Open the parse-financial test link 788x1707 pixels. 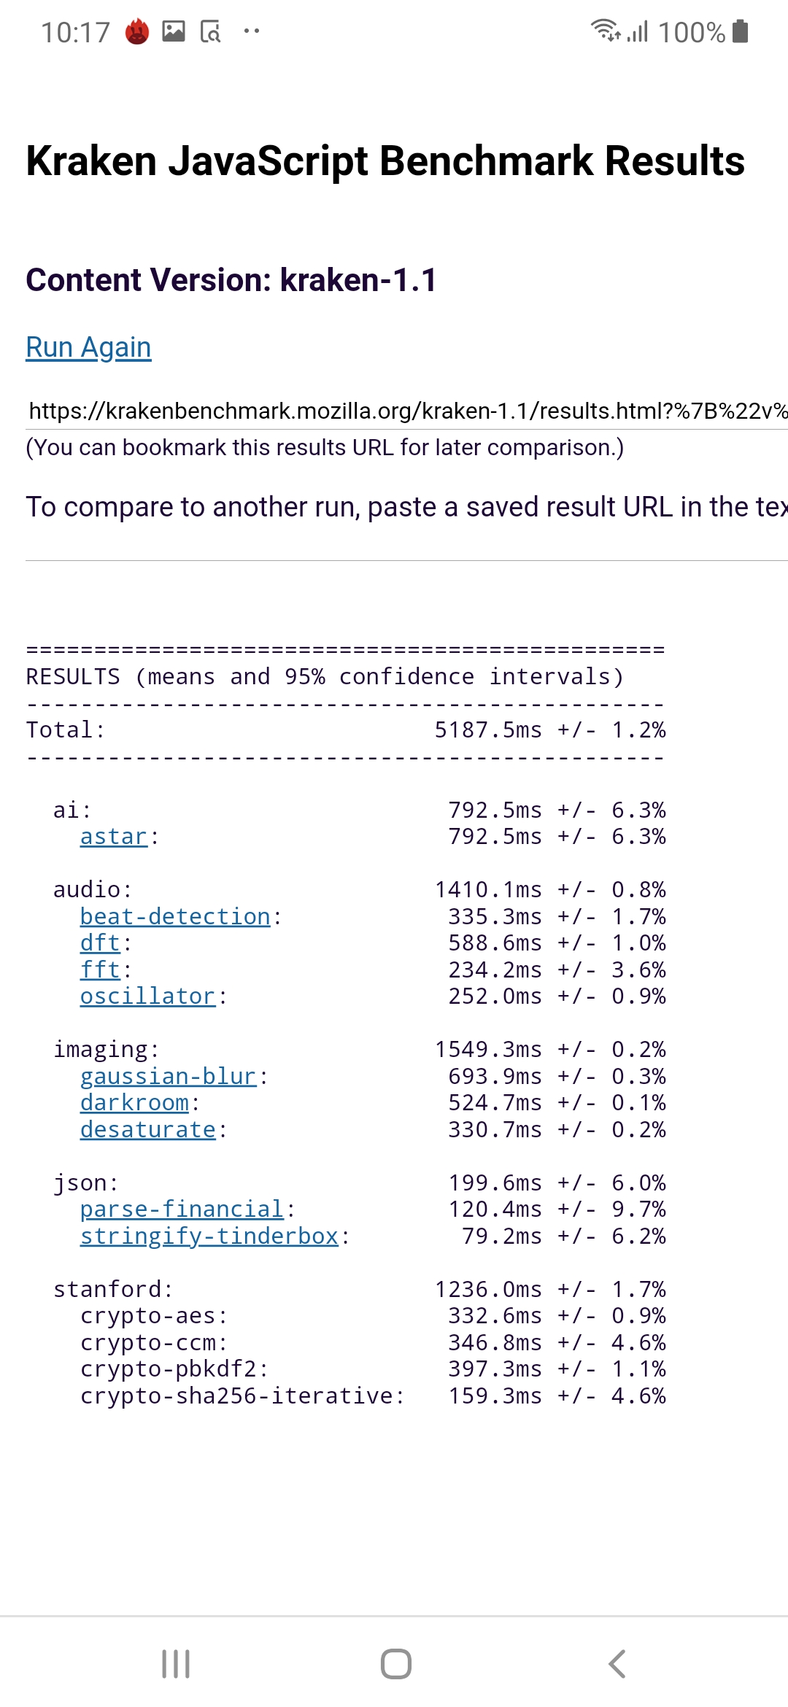(182, 1209)
